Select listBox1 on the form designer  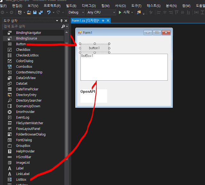[124, 67]
